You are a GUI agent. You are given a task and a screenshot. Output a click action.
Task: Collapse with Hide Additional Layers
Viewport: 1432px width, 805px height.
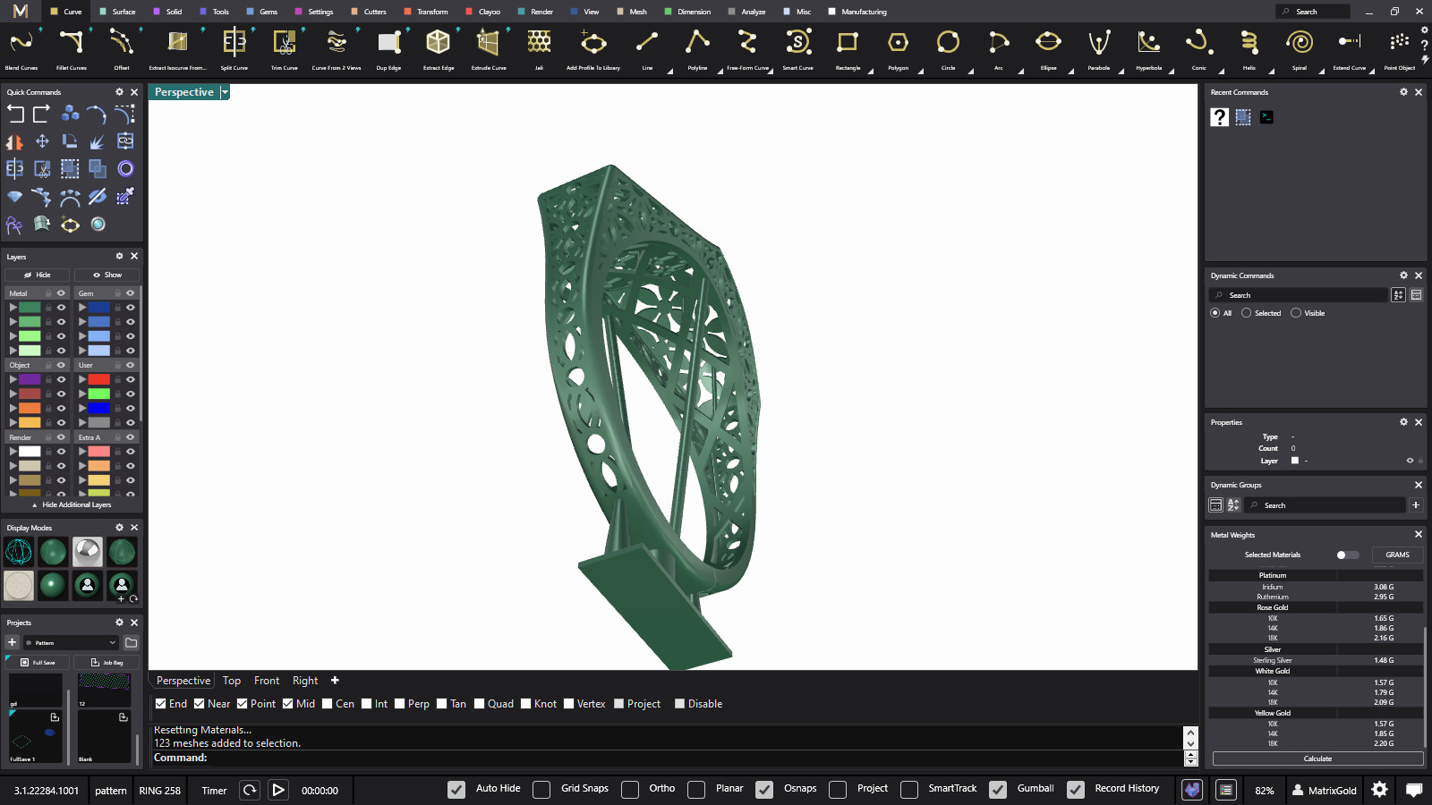pos(72,504)
